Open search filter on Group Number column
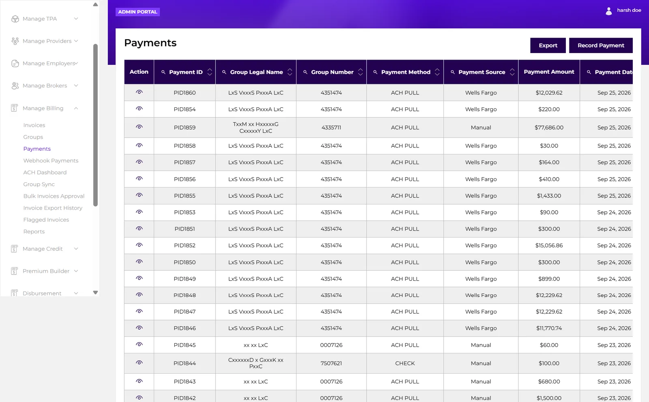 [305, 72]
